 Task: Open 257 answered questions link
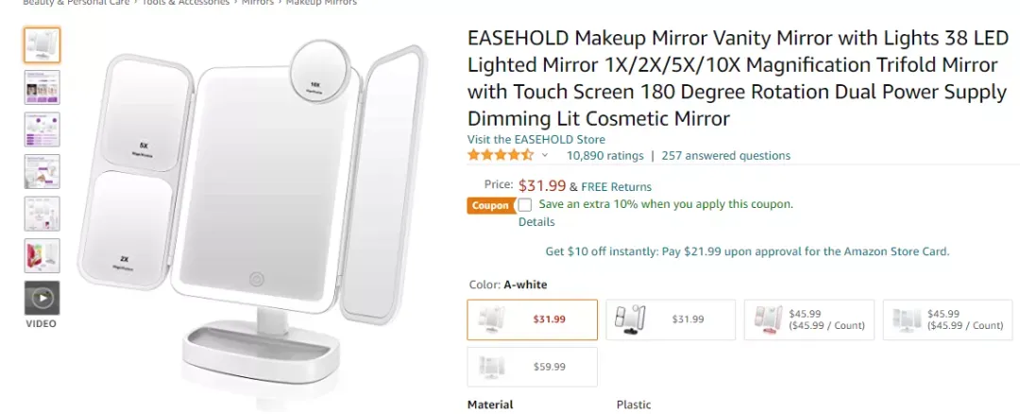tap(726, 156)
